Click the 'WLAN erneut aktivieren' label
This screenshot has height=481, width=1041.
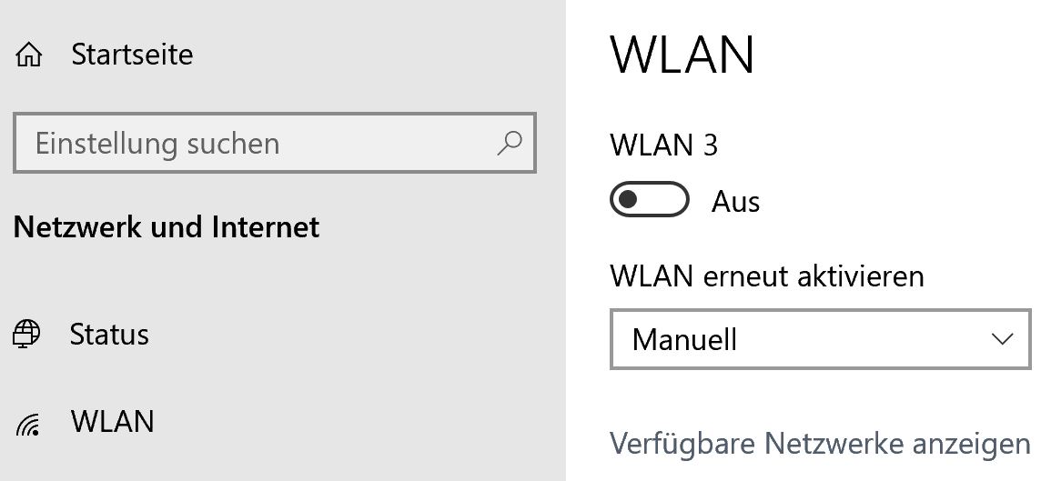767,276
